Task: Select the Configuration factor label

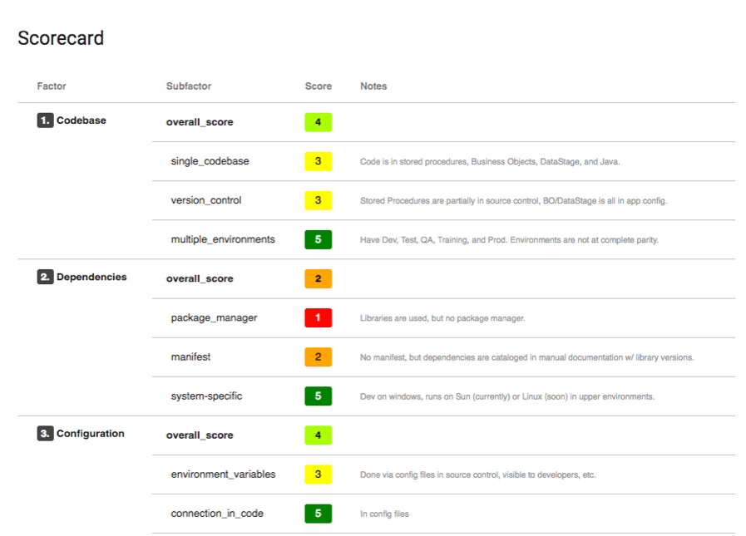Action: tap(91, 433)
